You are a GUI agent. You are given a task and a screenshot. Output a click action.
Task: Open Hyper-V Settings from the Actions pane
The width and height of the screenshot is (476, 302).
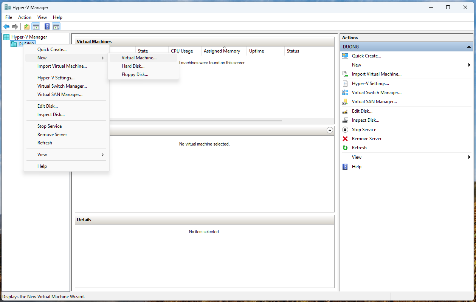370,84
